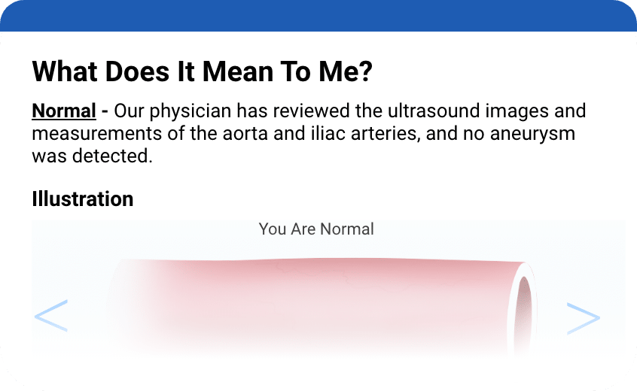Select the "What Does It Mean To Me?" heading
The width and height of the screenshot is (637, 391).
[203, 72]
